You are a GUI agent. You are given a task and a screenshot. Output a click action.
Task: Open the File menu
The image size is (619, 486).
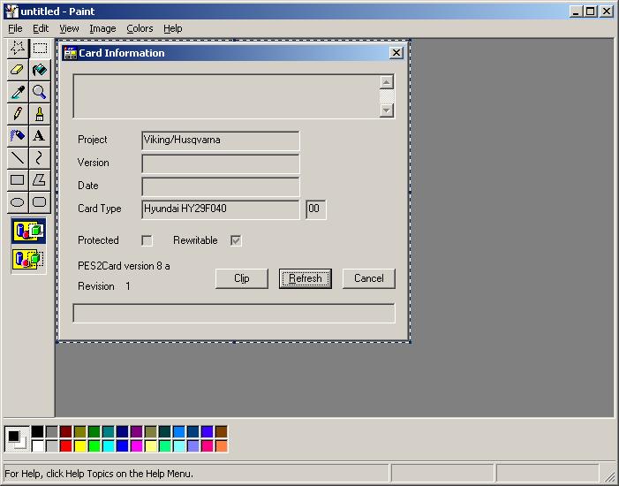15,28
